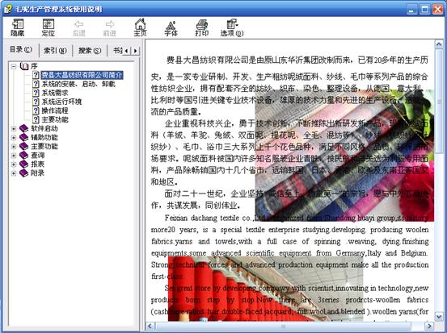Click the page icon beside 系统运行环境

coord(36,102)
